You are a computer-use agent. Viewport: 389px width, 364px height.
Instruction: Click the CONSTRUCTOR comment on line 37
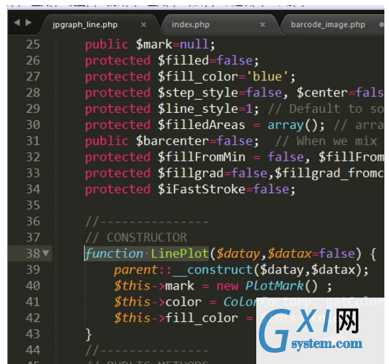(147, 237)
